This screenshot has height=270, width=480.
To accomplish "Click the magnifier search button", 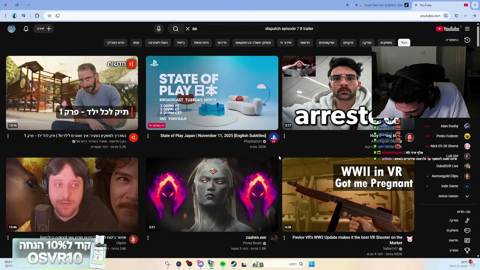I will pyautogui.click(x=175, y=29).
